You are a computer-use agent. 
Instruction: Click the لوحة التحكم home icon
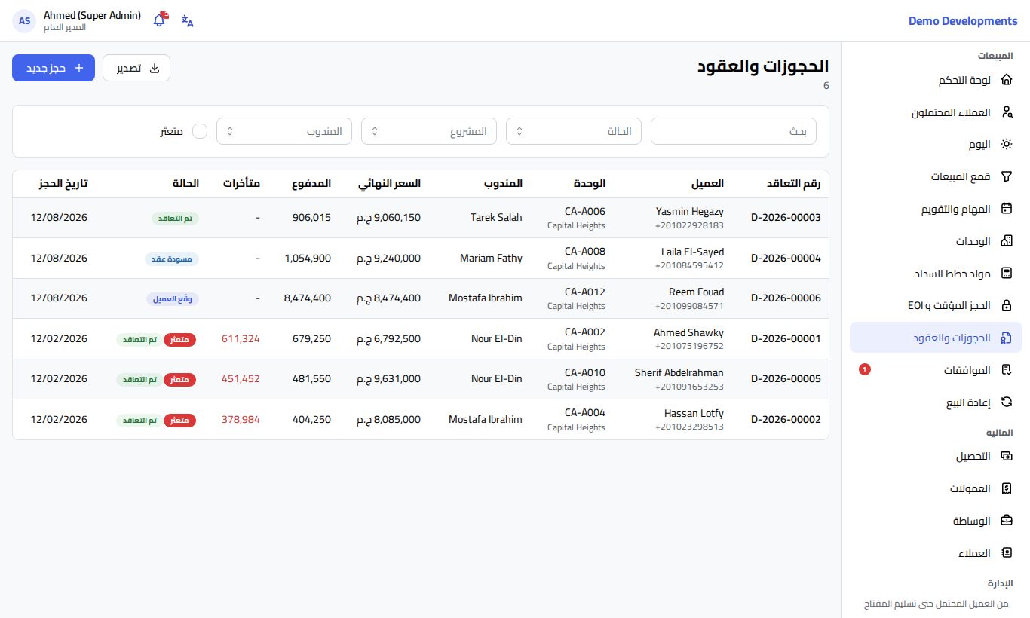1006,80
